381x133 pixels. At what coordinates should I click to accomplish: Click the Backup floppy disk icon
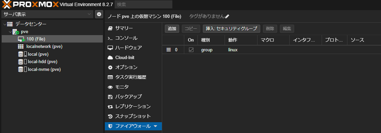point(110,97)
